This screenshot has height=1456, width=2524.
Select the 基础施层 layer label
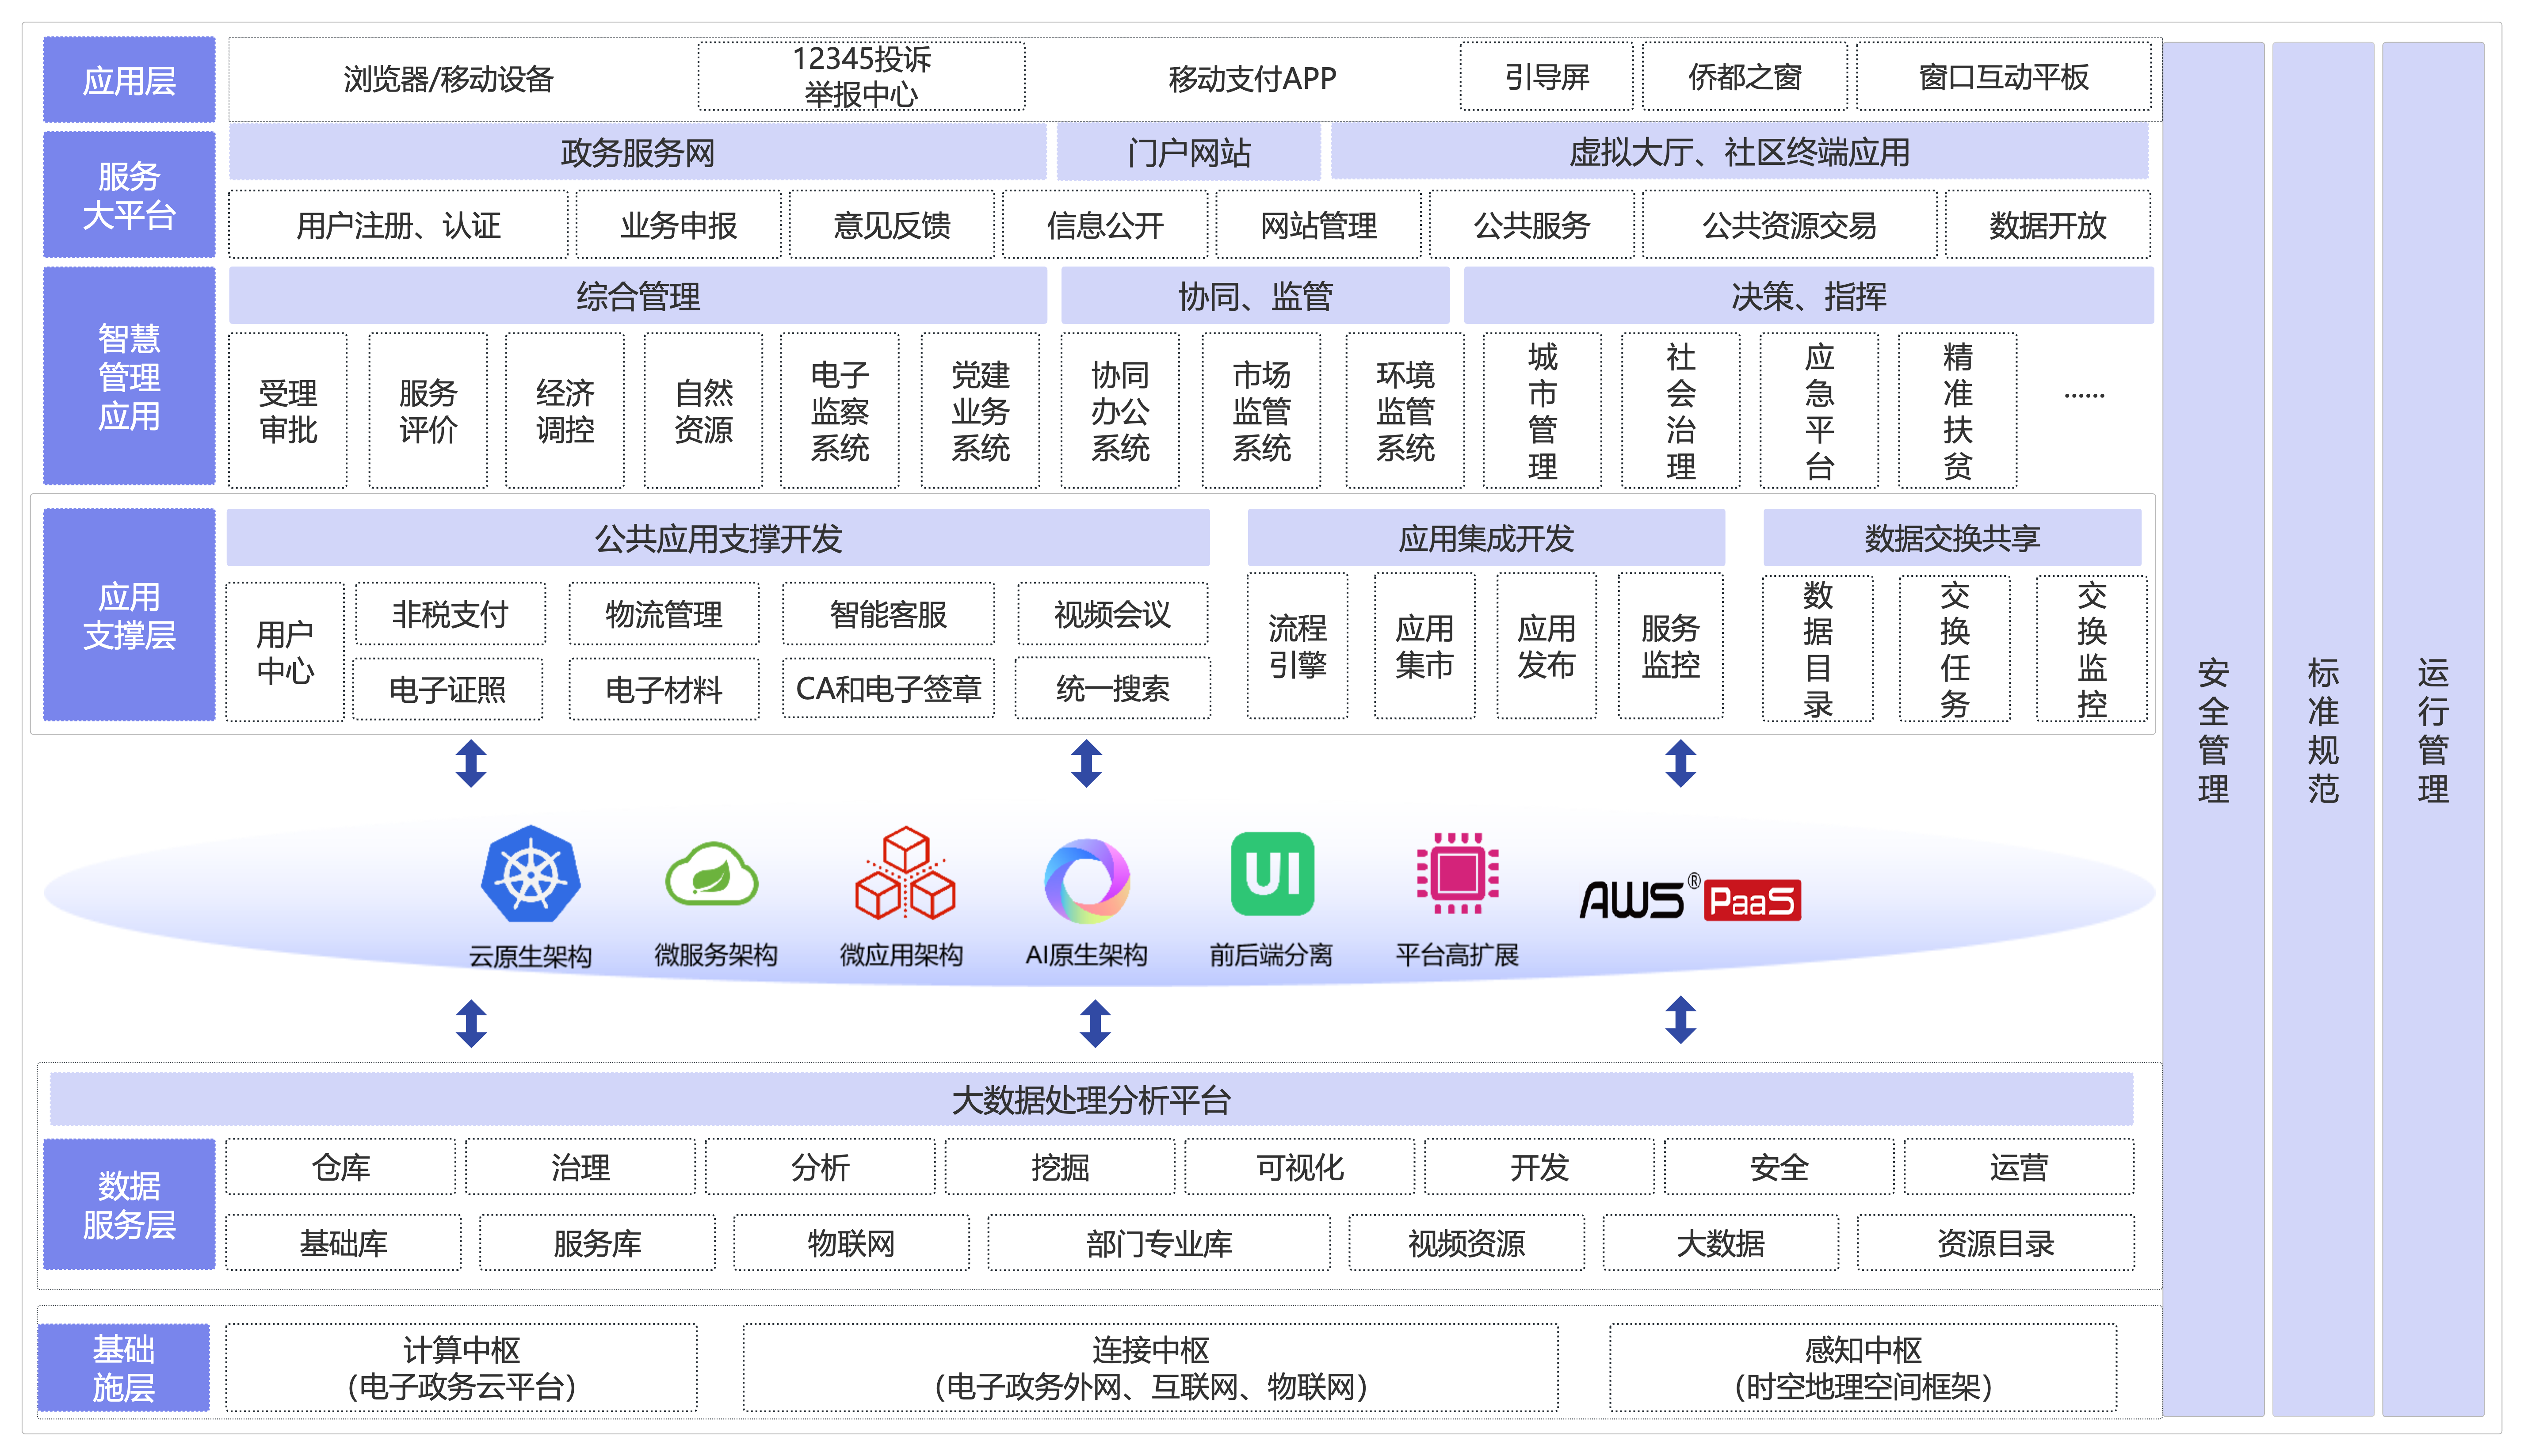[x=124, y=1368]
